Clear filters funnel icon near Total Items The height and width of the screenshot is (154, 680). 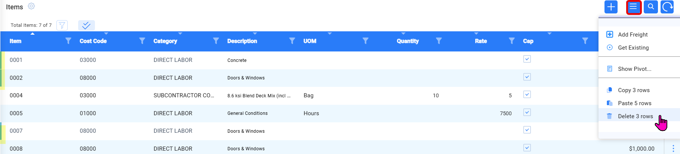[62, 25]
